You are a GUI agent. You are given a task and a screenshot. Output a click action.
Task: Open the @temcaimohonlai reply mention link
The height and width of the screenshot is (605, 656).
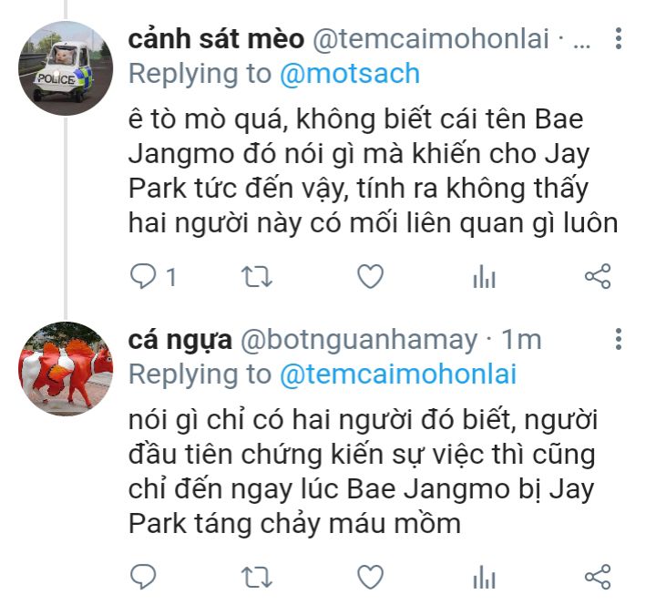tap(398, 374)
